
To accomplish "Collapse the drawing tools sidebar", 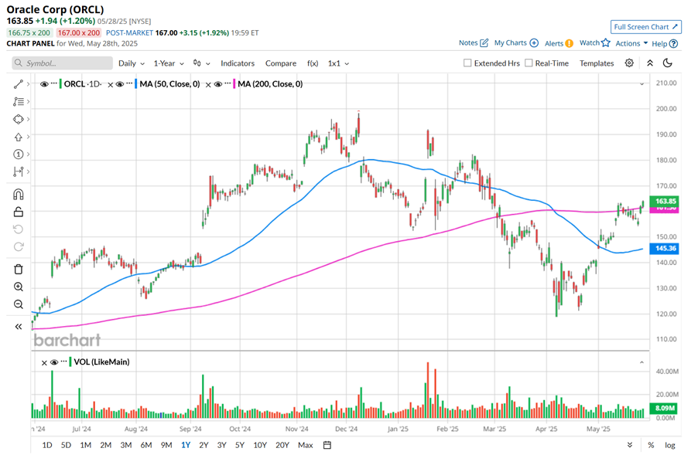I will click(19, 327).
